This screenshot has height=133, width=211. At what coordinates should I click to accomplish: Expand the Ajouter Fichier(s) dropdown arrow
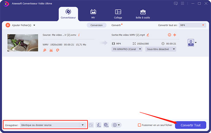click(x=34, y=25)
